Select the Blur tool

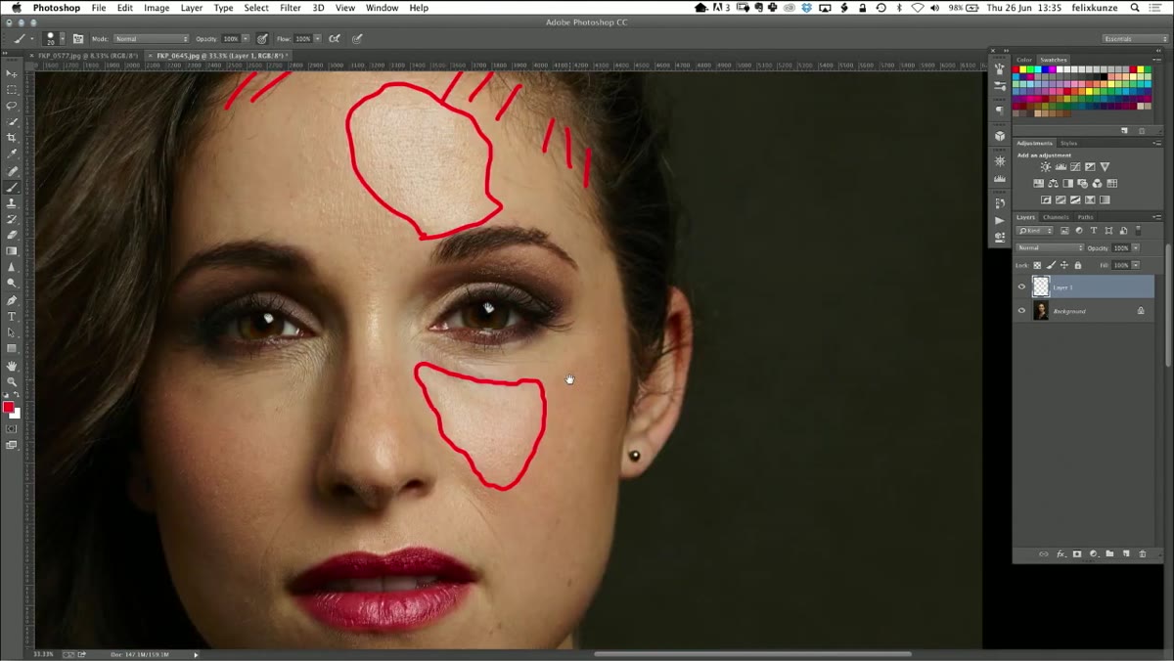click(12, 267)
